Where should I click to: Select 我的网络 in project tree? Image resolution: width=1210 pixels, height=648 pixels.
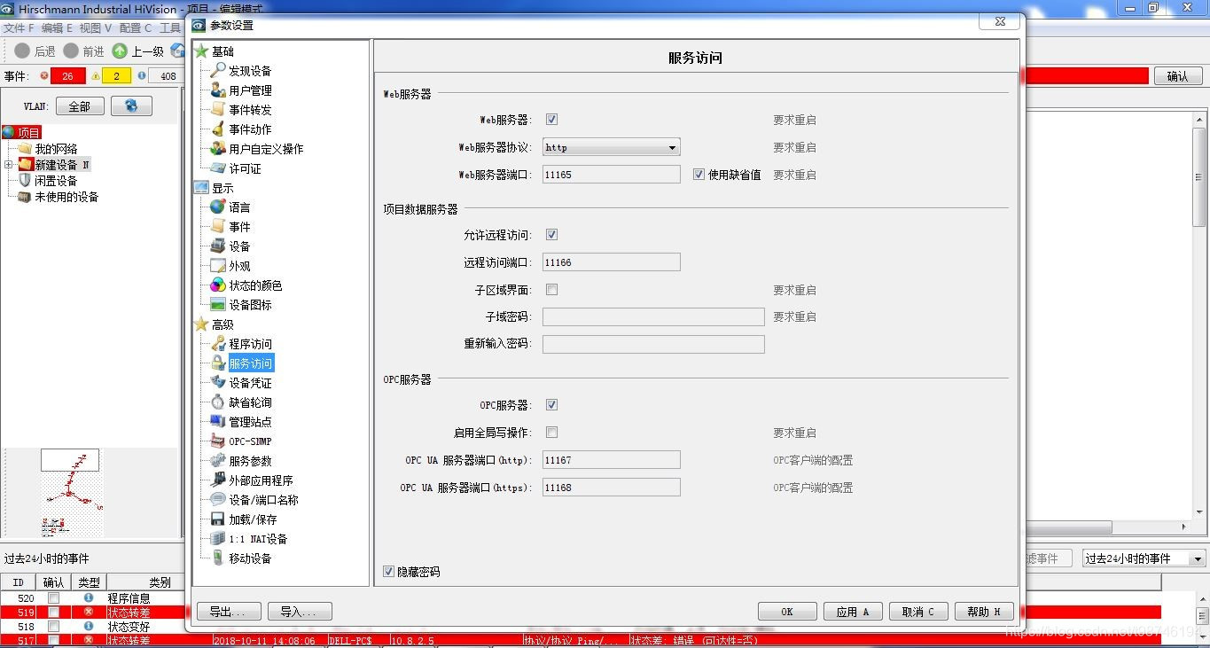56,149
